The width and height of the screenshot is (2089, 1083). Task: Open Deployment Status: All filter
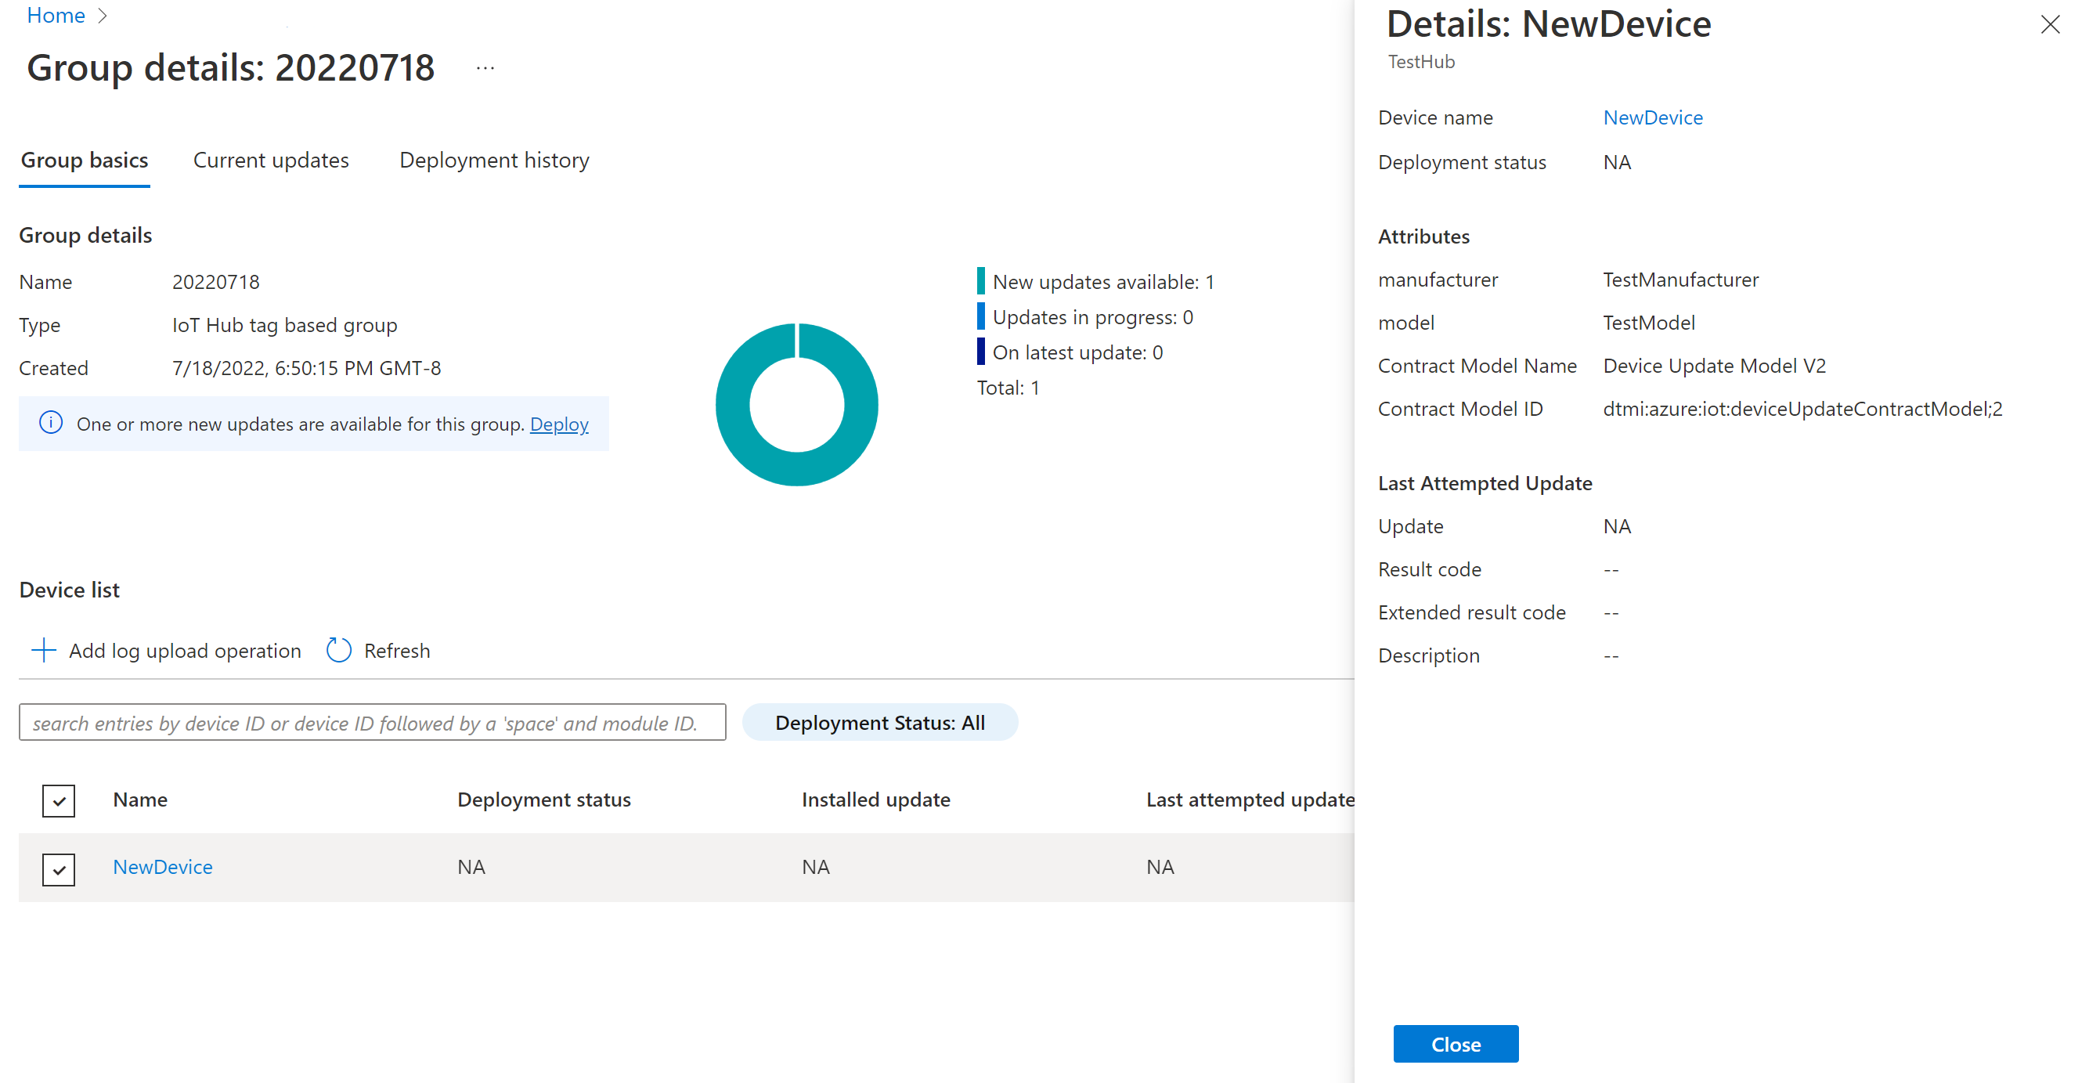click(879, 722)
